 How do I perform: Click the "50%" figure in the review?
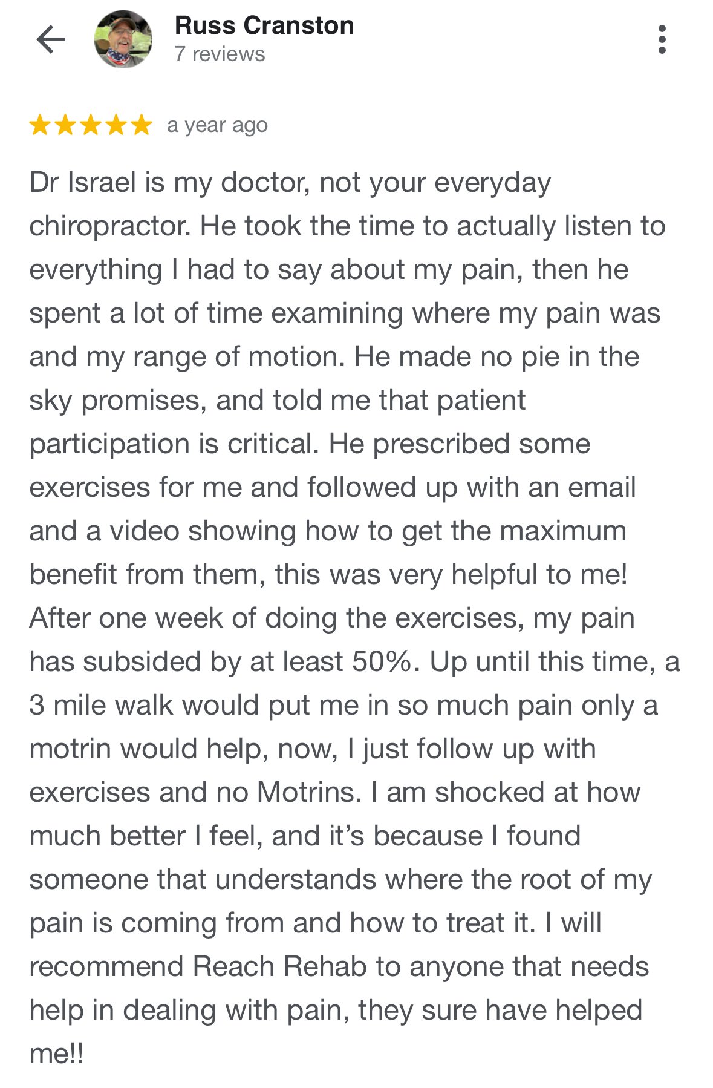(382, 661)
